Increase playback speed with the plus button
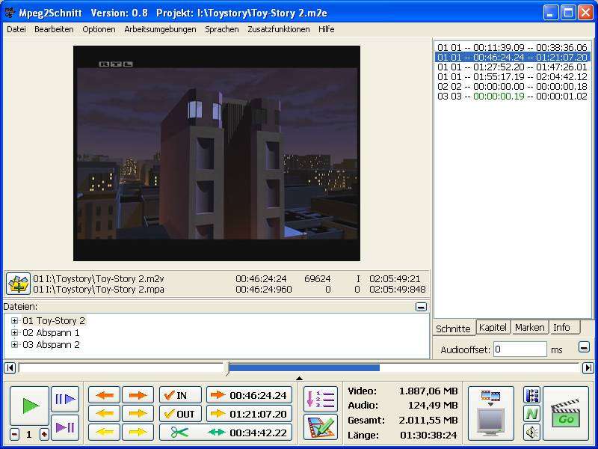The image size is (598, 449). click(44, 434)
